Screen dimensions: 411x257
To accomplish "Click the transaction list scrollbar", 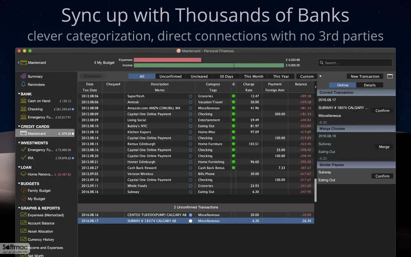I will [x=315, y=190].
